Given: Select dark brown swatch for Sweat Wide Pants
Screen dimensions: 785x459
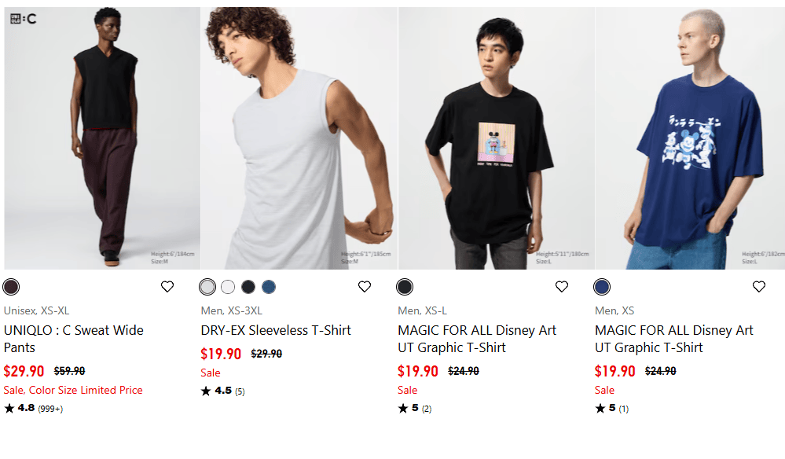Looking at the screenshot, I should [x=11, y=287].
